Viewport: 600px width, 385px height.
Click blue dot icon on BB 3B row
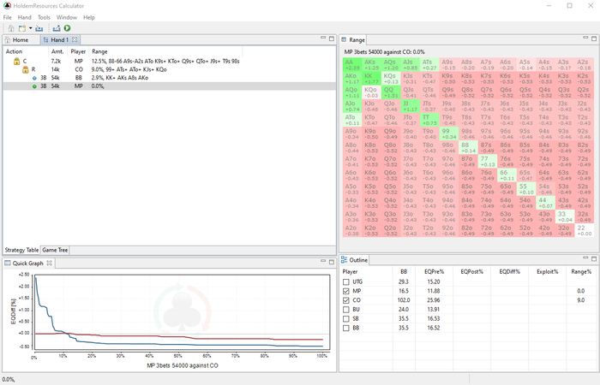point(34,78)
